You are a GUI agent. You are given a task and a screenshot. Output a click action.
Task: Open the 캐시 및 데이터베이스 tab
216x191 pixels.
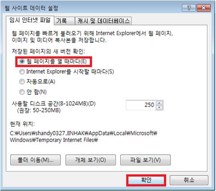coord(103,21)
